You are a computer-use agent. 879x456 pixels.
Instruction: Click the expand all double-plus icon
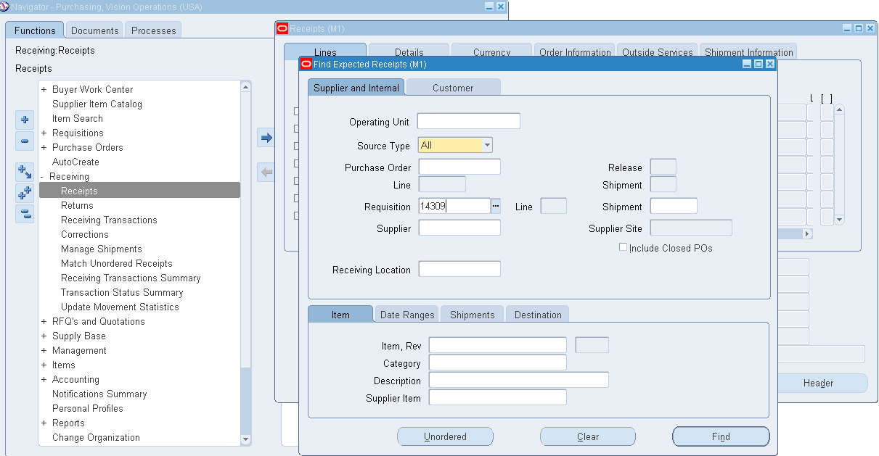(25, 191)
